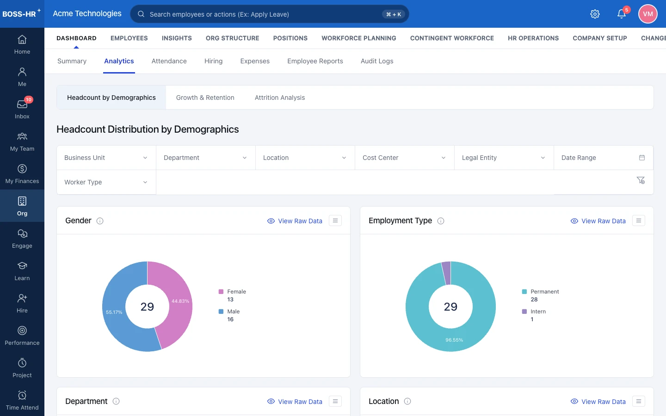Click the search employees or actions field
Screen dimensions: 666x416
pos(270,14)
